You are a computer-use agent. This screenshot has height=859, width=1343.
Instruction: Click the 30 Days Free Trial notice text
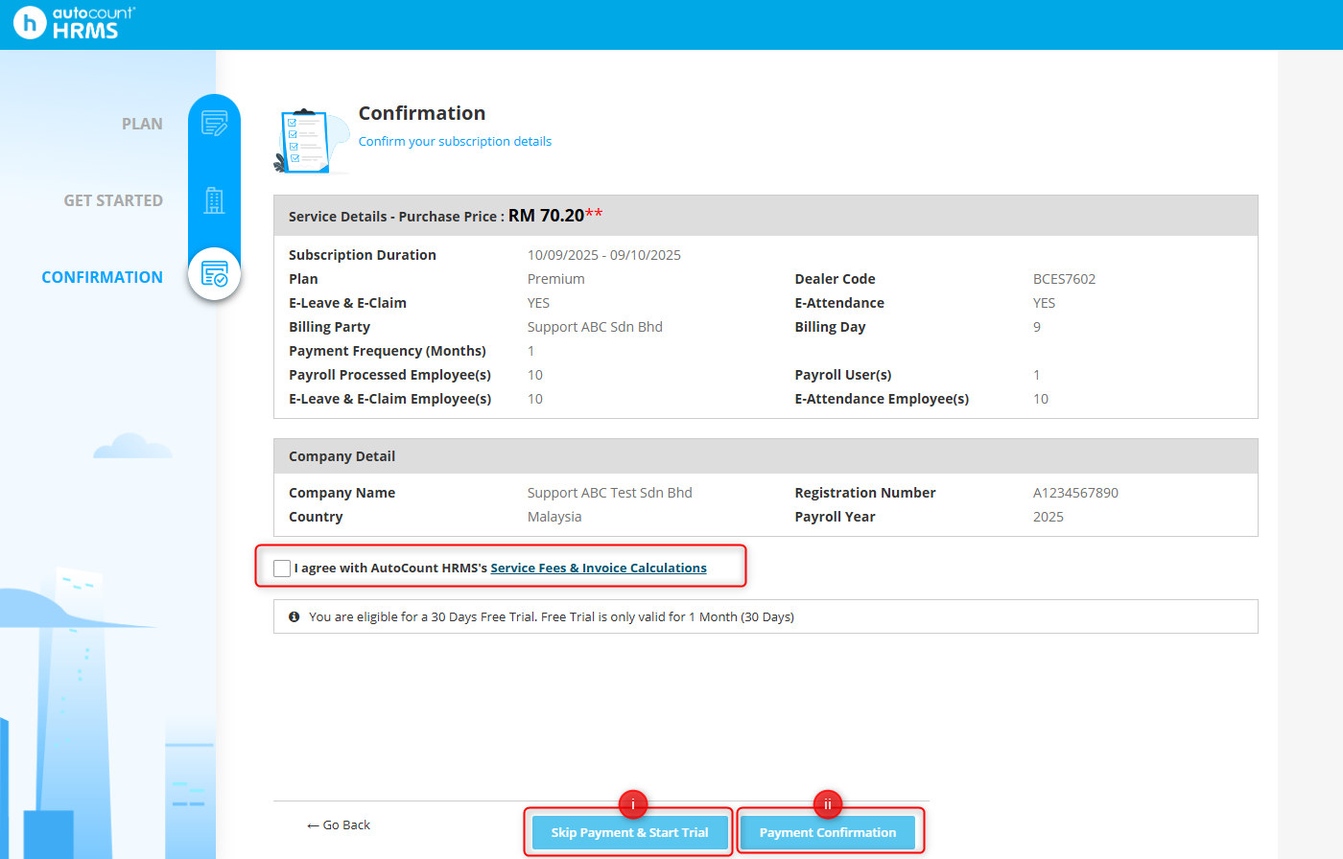552,616
